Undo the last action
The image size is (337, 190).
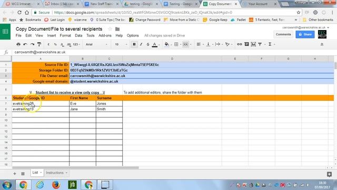pos(25,44)
